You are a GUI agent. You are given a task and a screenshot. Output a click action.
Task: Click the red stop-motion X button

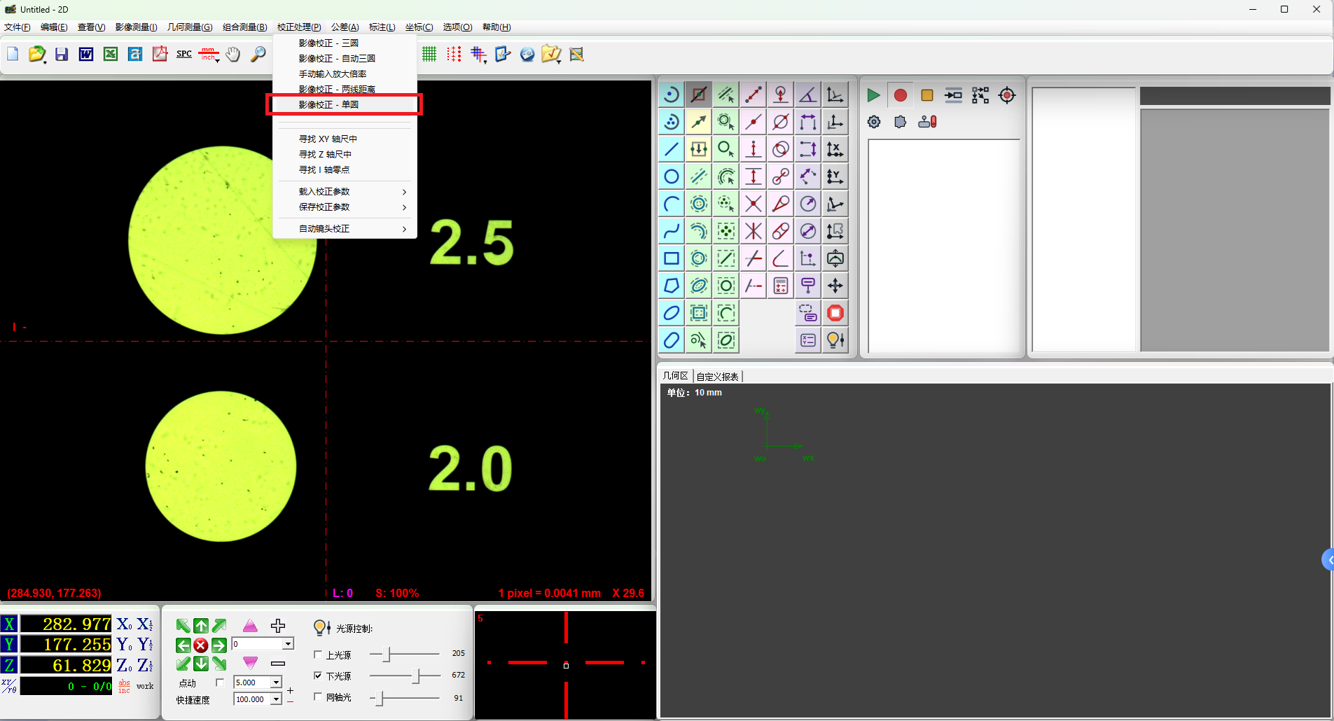tap(201, 645)
